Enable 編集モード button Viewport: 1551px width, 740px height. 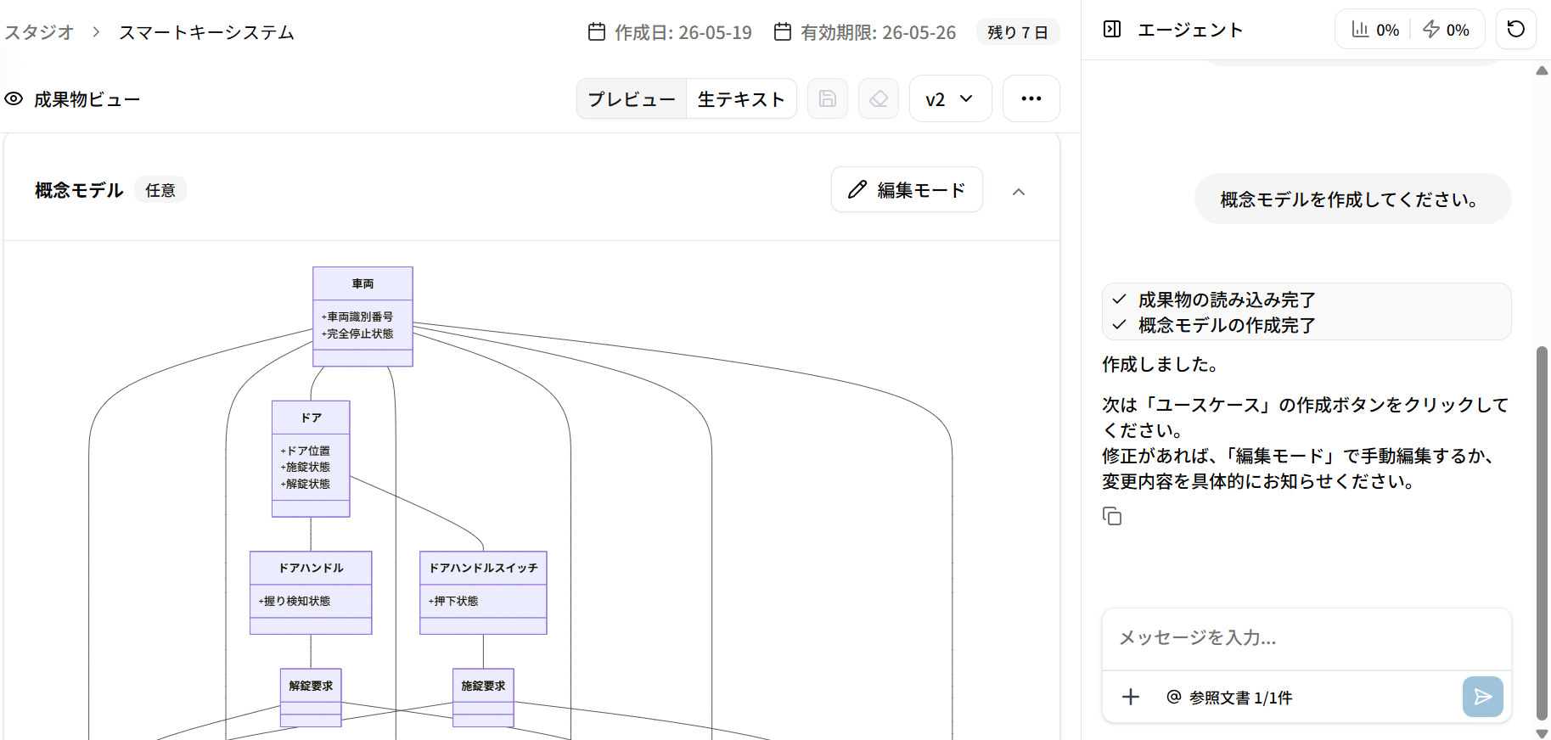click(907, 189)
